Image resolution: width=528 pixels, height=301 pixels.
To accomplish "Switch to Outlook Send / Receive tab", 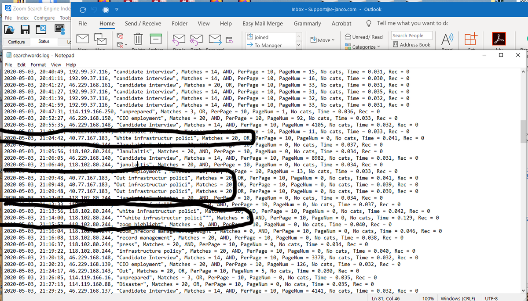I will tap(143, 24).
